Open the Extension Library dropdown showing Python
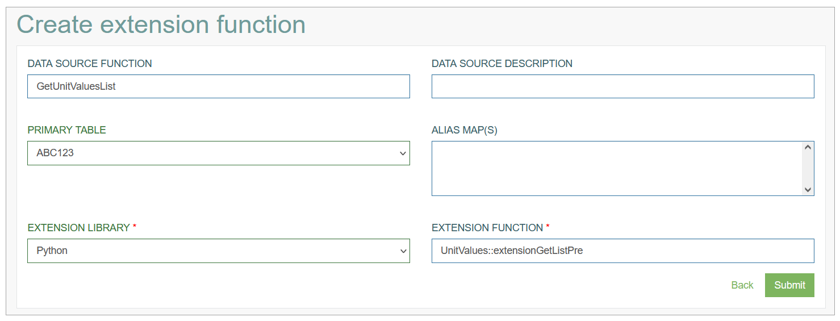Viewport: 840px width, 321px height. pos(218,251)
